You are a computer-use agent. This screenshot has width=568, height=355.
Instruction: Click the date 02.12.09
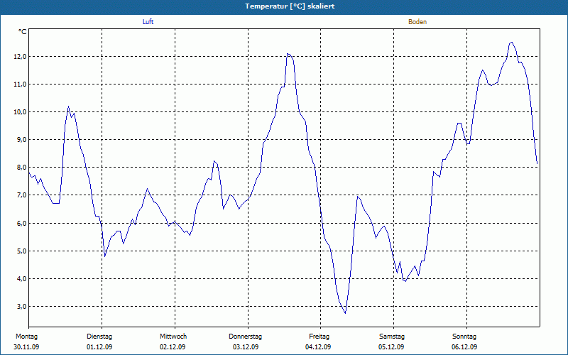click(x=173, y=347)
